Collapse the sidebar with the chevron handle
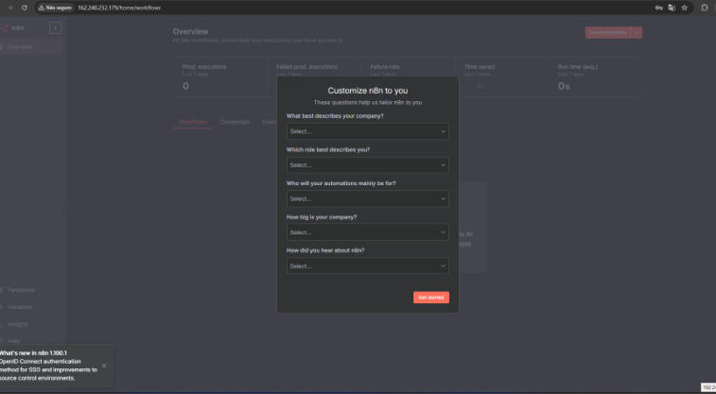The width and height of the screenshot is (716, 394). click(65, 209)
